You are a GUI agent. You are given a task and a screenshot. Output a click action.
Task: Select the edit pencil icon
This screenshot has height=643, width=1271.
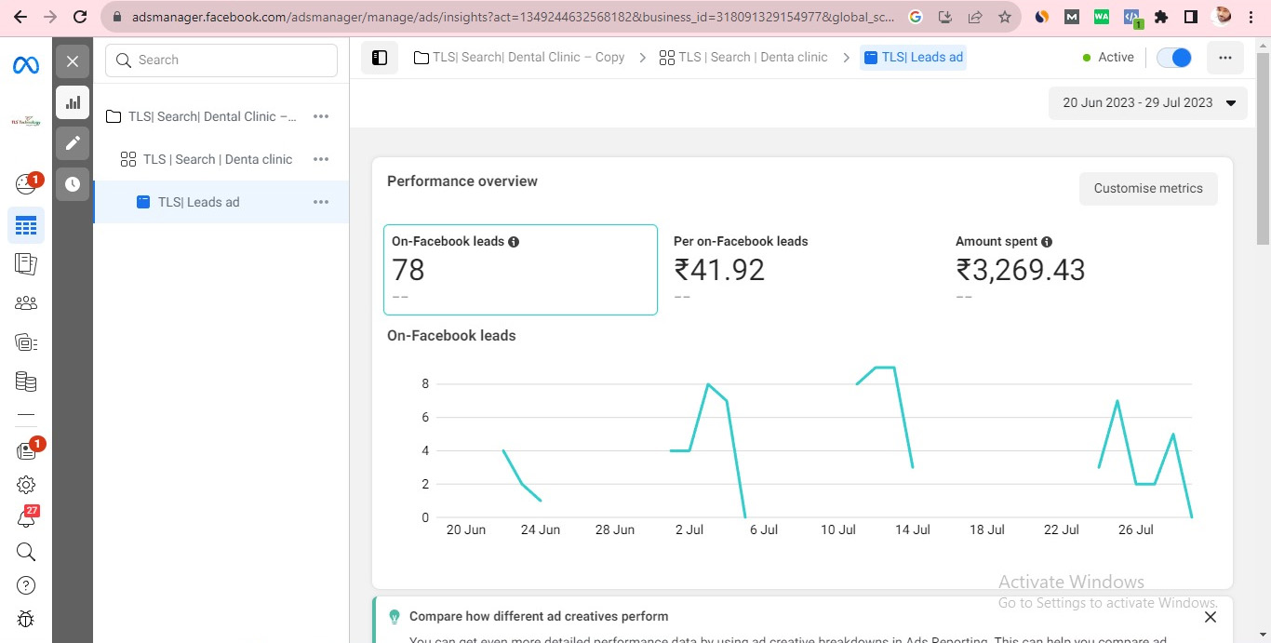[73, 143]
